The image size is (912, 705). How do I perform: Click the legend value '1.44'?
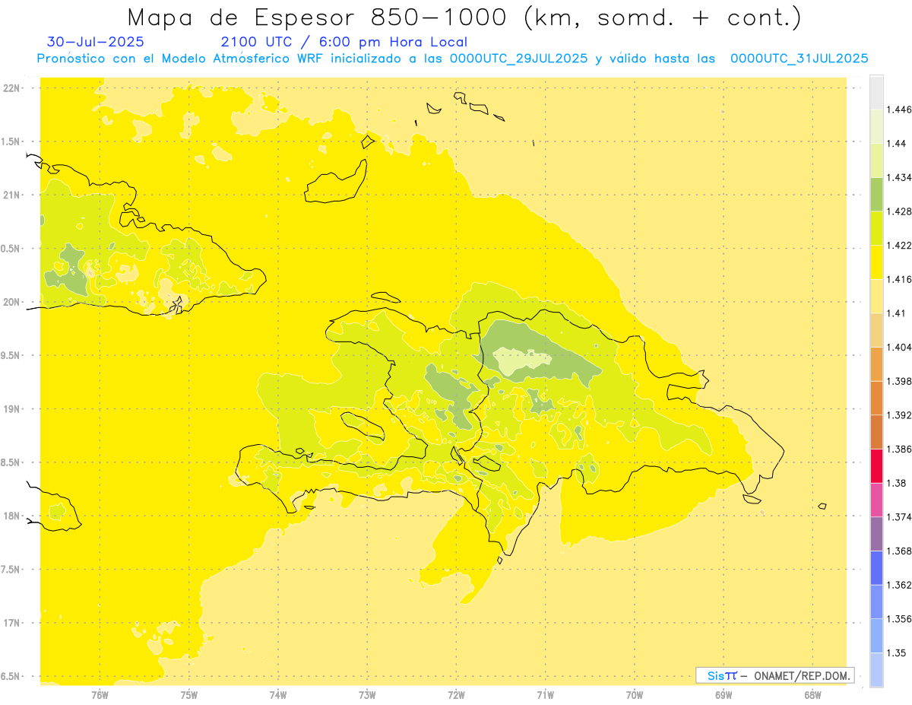(x=895, y=144)
